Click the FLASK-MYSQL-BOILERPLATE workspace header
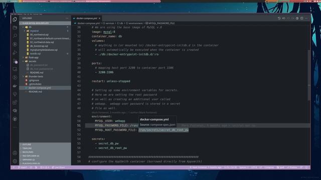This screenshot has height=180, width=321. (x=45, y=23)
